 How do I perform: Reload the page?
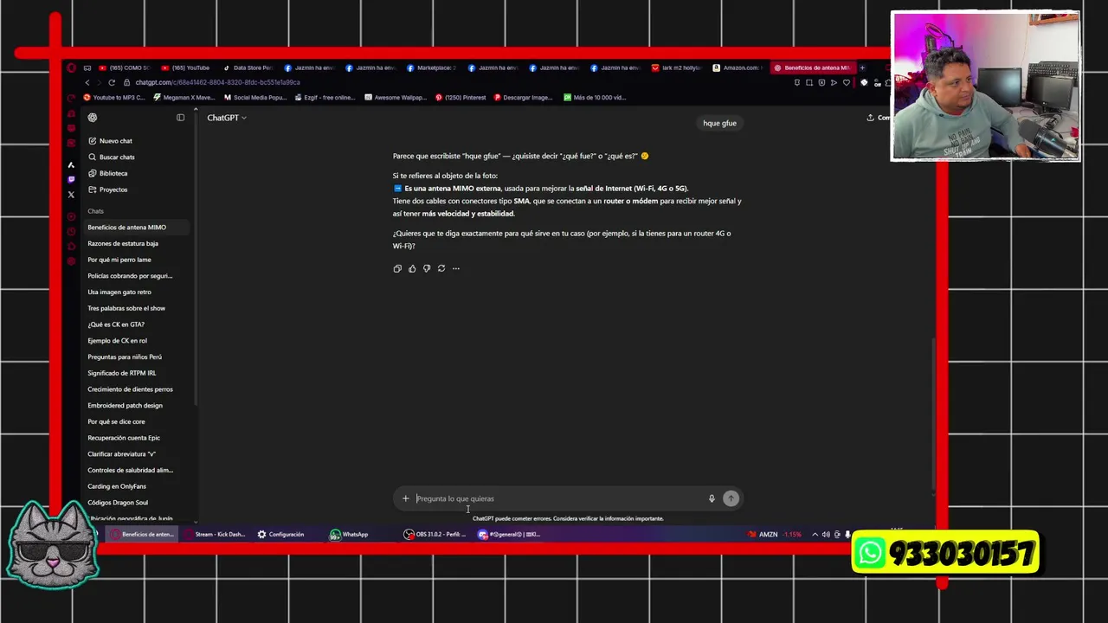112,82
